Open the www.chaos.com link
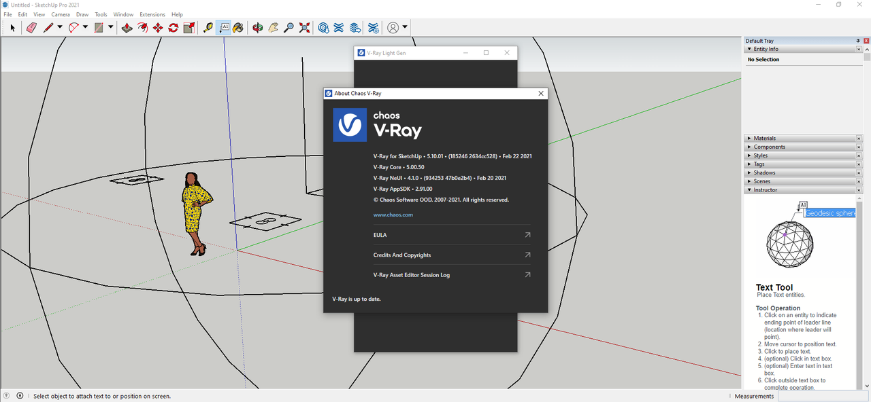This screenshot has height=402, width=871. point(393,215)
